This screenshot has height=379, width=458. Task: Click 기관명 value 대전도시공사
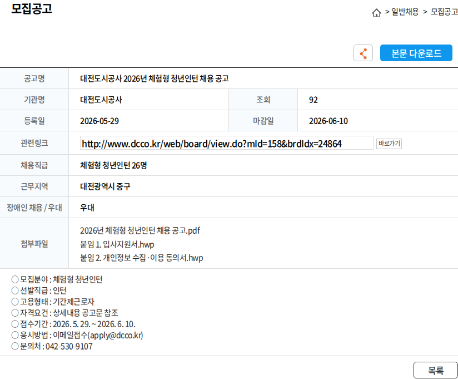tap(101, 100)
